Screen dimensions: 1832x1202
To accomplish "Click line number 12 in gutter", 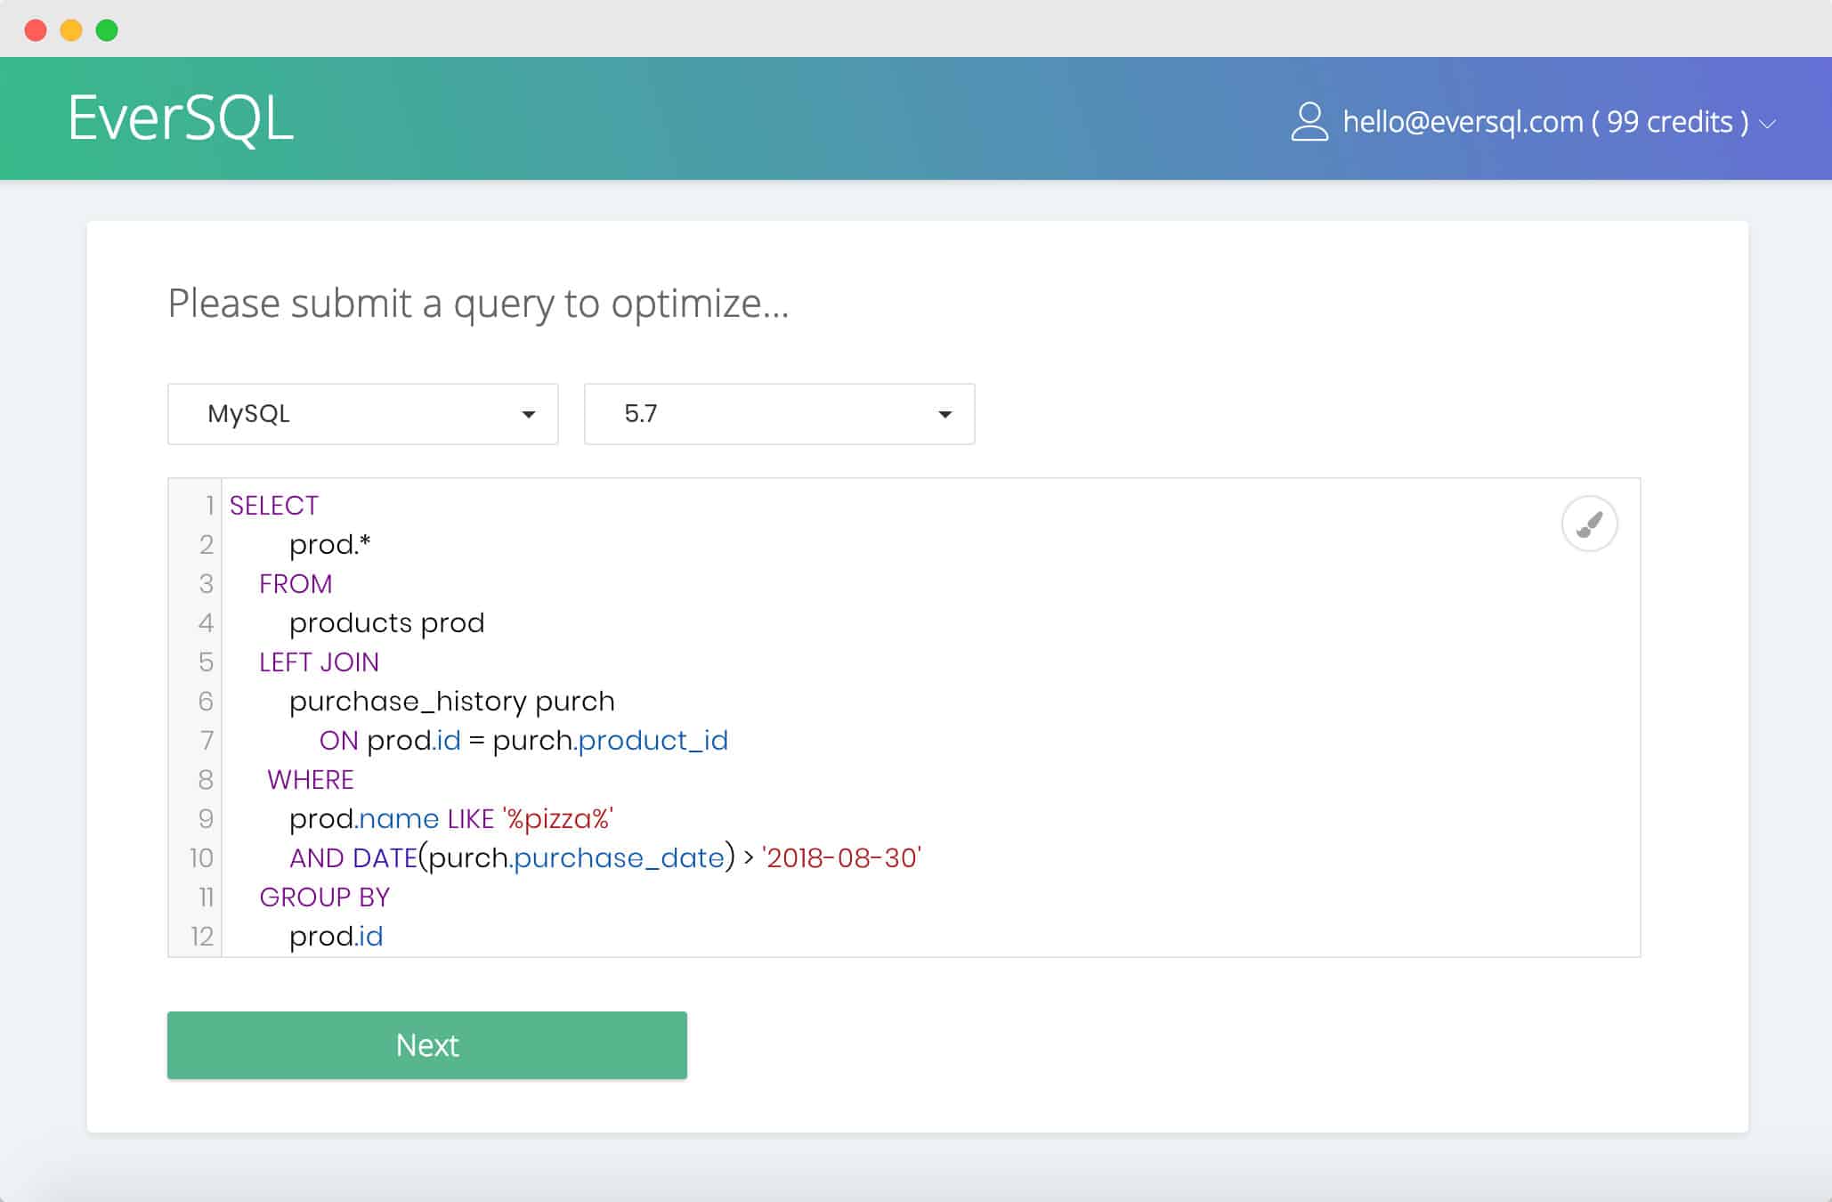I will tap(202, 937).
